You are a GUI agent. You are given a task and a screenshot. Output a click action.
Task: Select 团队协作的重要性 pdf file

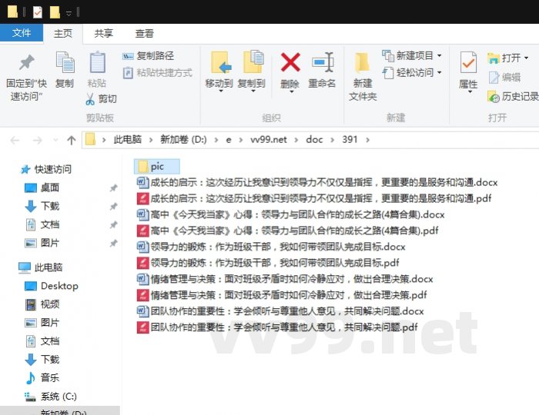click(277, 327)
